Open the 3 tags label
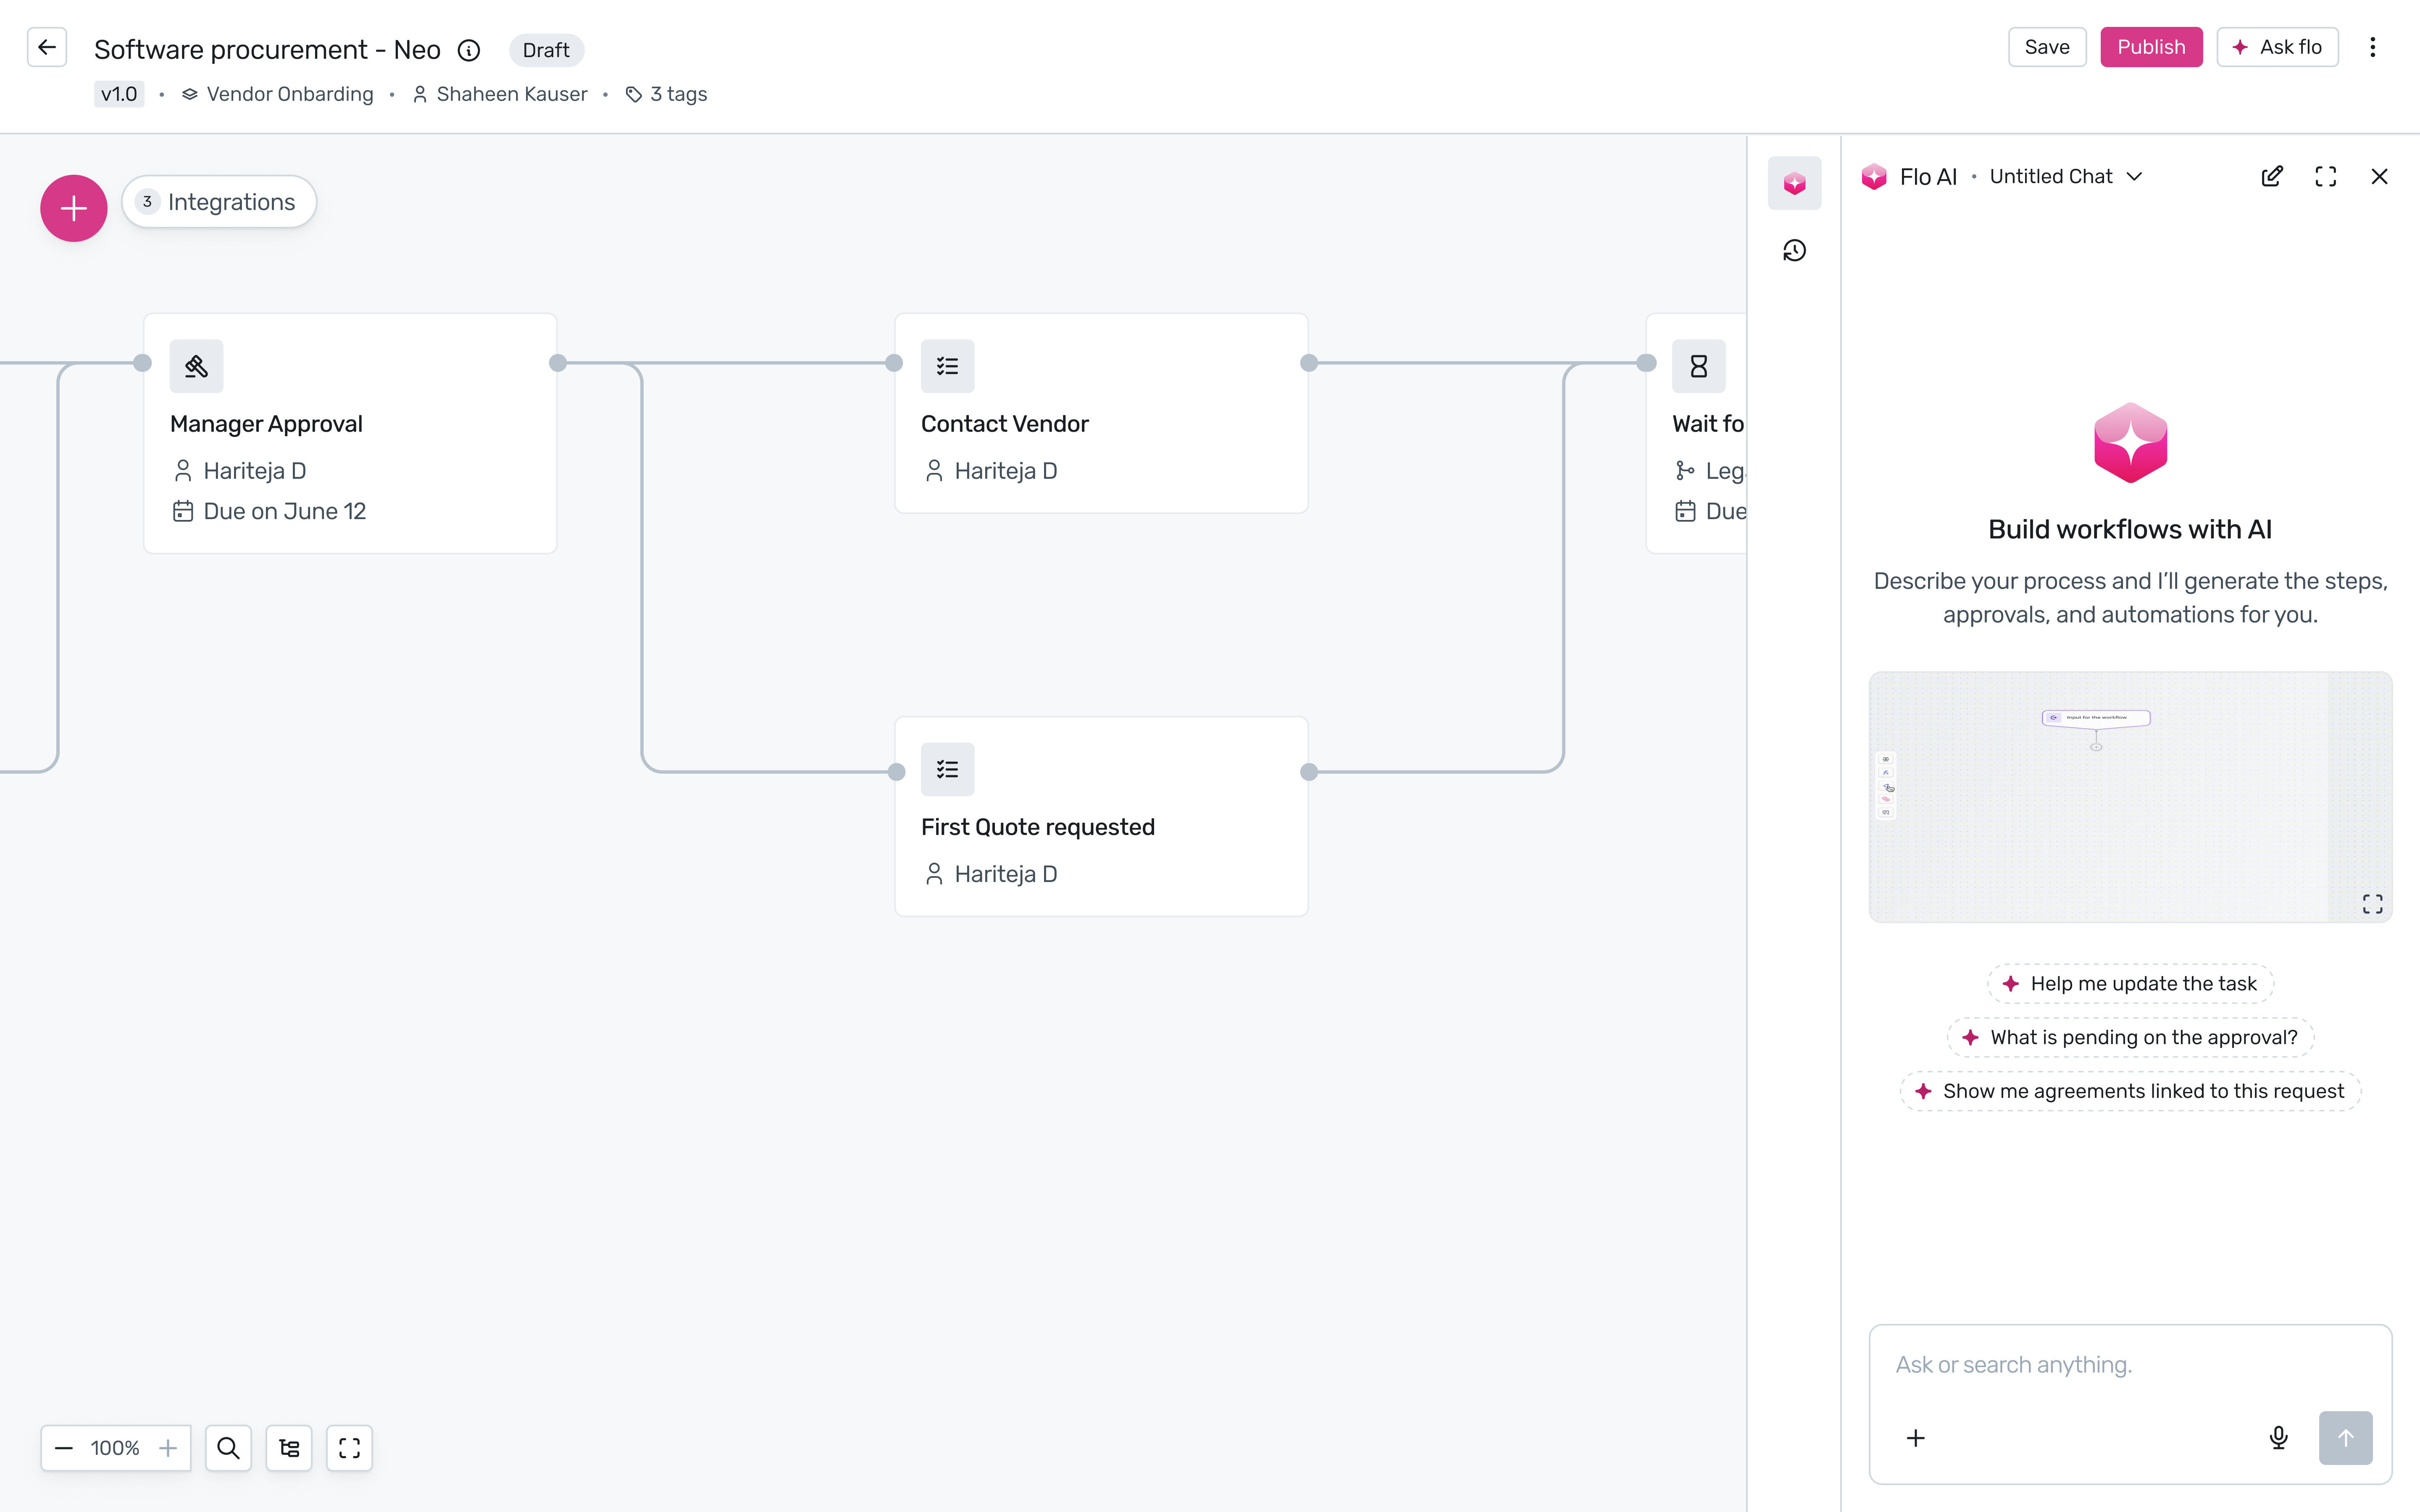 (666, 94)
